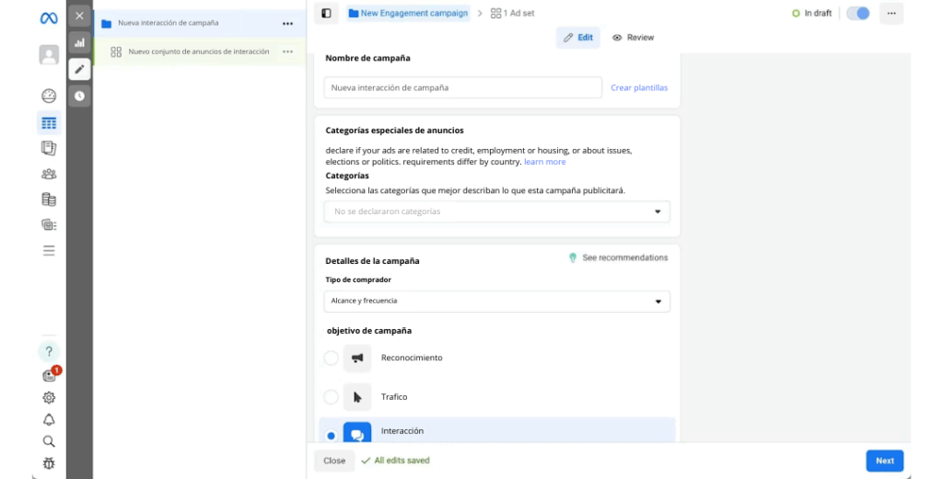The height and width of the screenshot is (479, 943).
Task: Click the Meta logo icon
Action: pos(49,18)
